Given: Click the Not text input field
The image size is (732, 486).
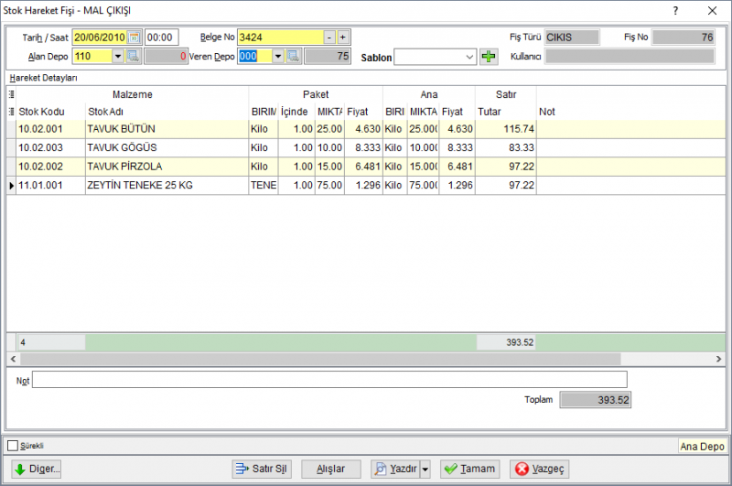Looking at the screenshot, I should tap(329, 380).
